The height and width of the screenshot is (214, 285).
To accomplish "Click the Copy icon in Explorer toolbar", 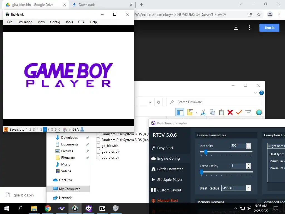I will [x=212, y=112].
